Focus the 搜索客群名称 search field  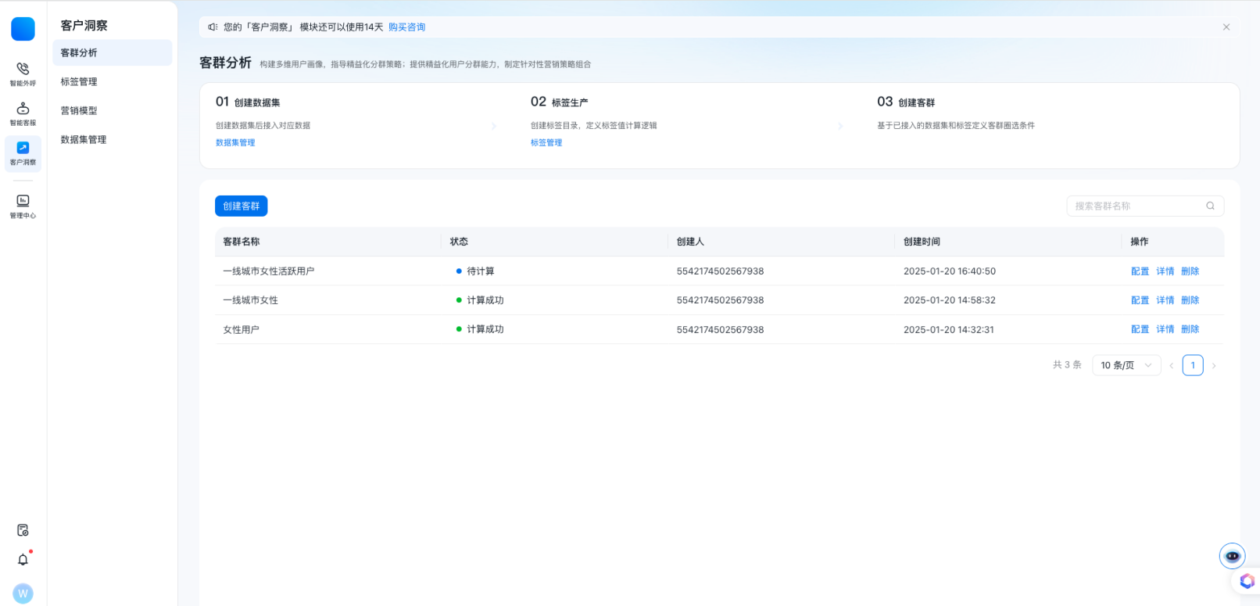point(1135,206)
